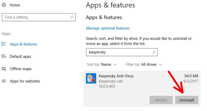Screen dimensions: 207x111
Task: Click the Modify button
Action: coord(161,100)
